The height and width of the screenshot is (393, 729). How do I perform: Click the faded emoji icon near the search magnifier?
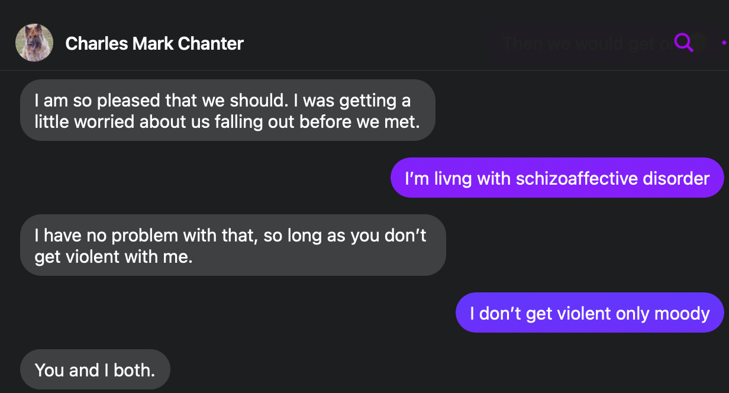tap(698, 43)
